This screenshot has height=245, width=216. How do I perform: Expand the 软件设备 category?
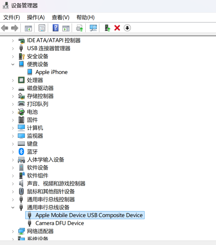(13, 168)
